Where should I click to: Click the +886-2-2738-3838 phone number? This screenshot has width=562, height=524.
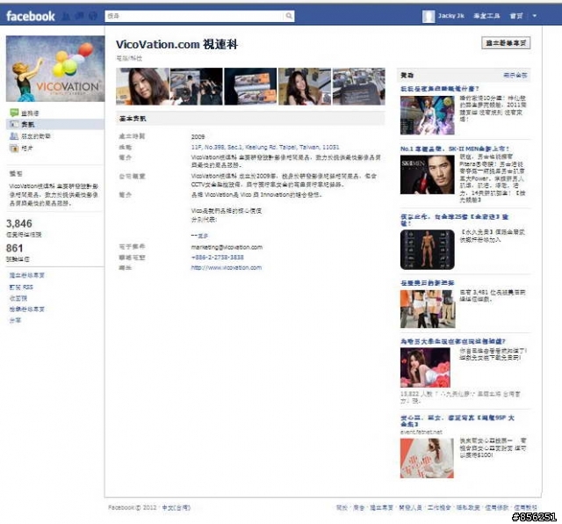click(x=217, y=258)
